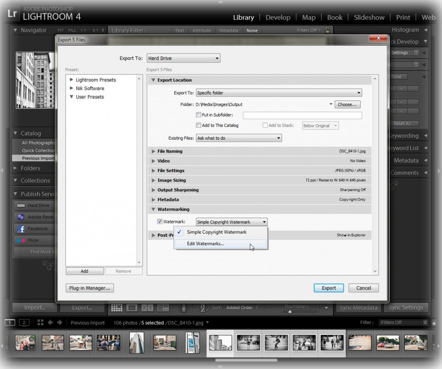Click Flickr publish service icon
Viewport: 442px width, 369px height.
coord(21,241)
